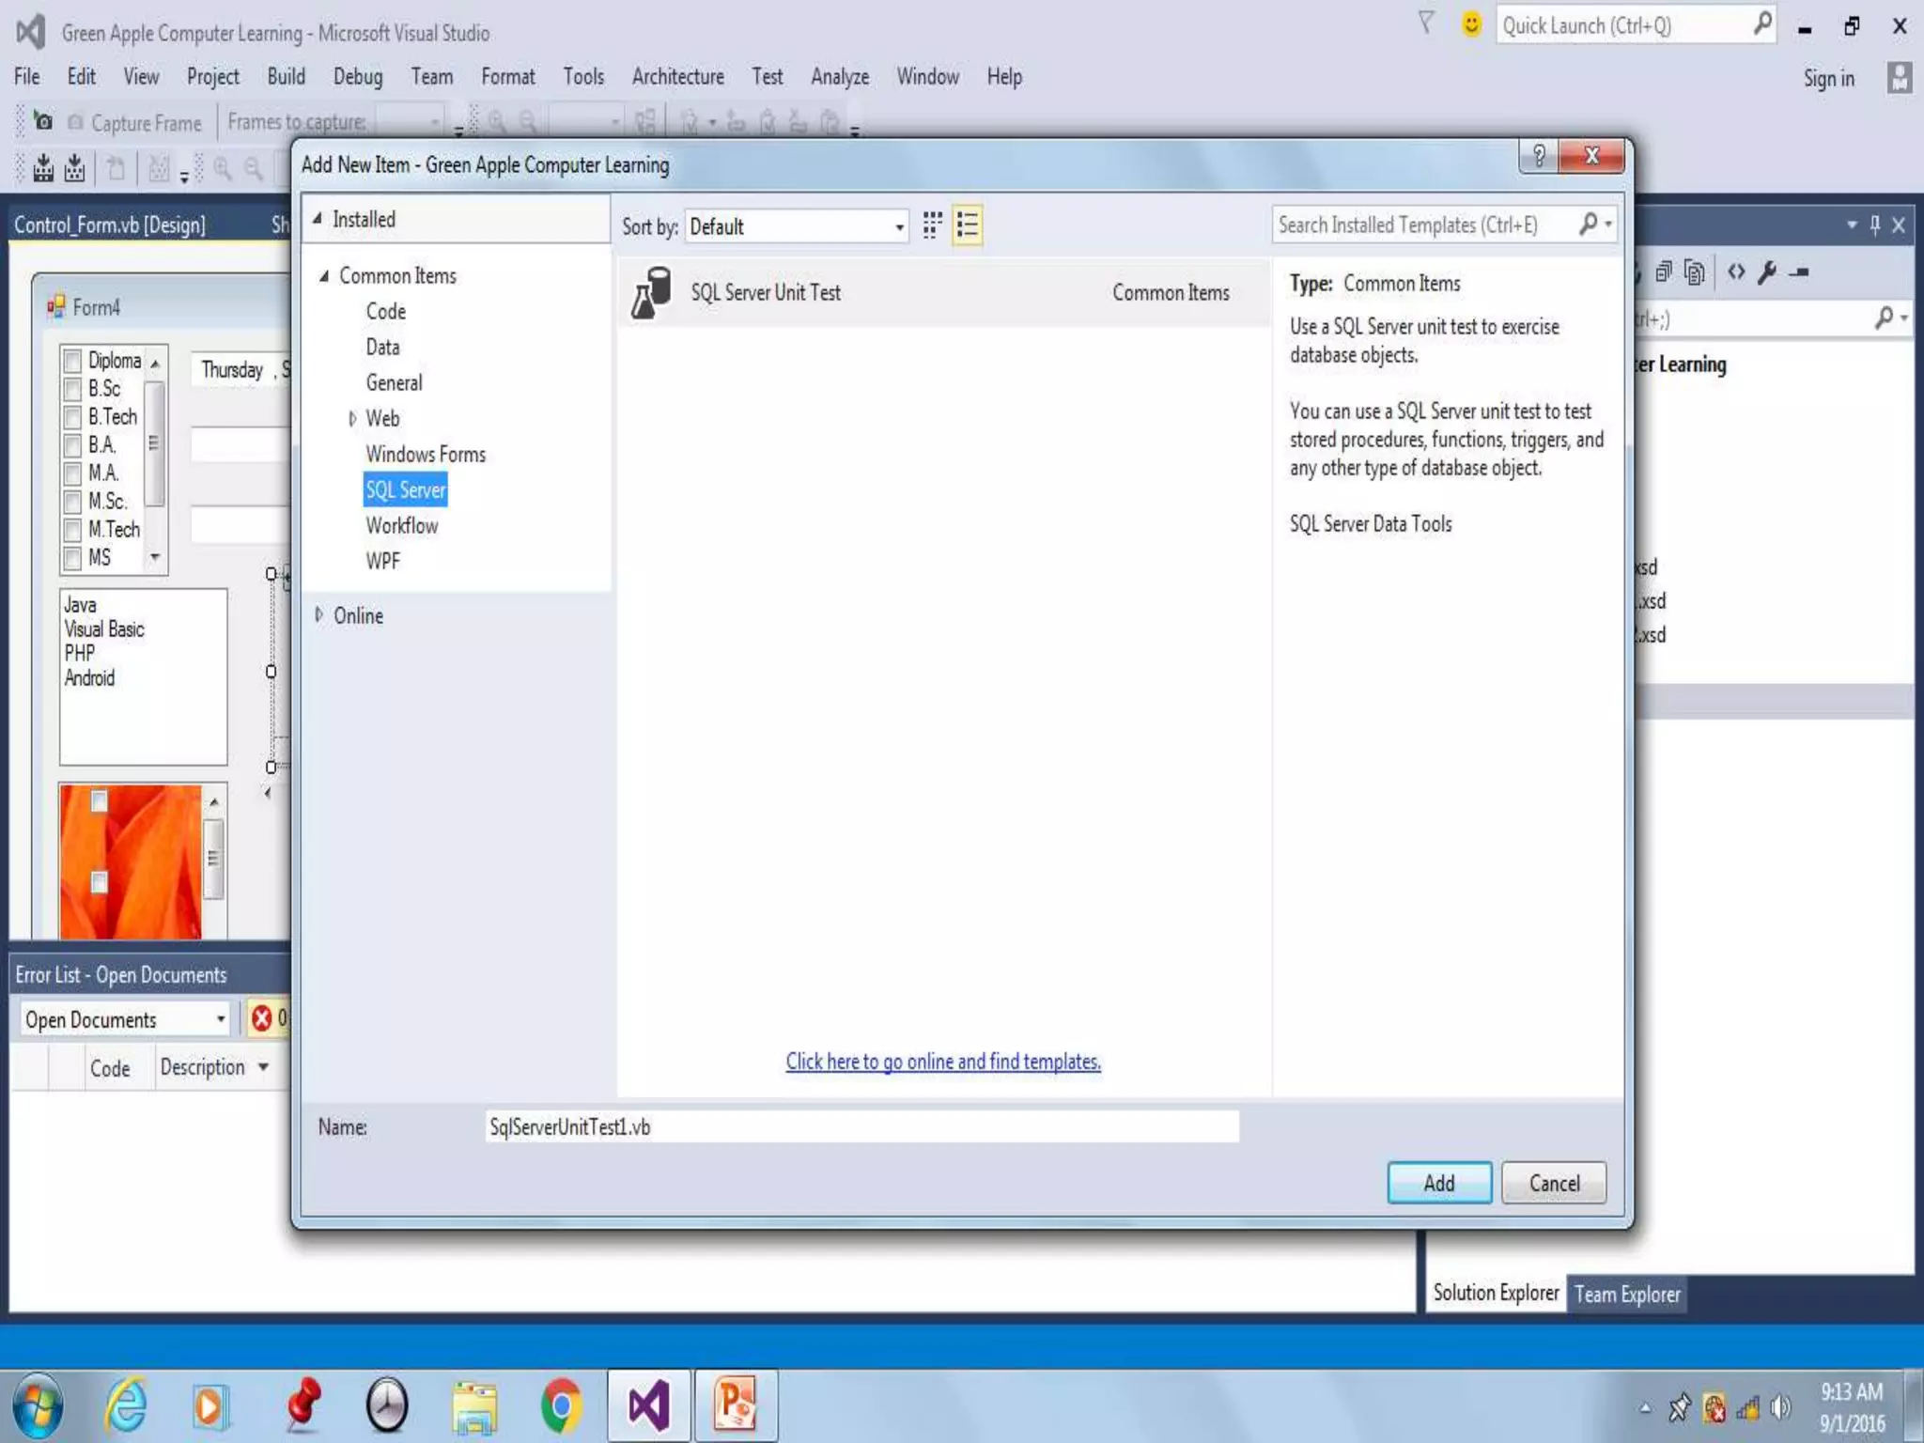Switch to medium icons list view
The height and width of the screenshot is (1443, 1924).
click(x=967, y=225)
